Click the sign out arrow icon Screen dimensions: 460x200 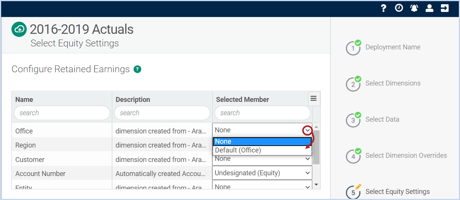coord(445,8)
